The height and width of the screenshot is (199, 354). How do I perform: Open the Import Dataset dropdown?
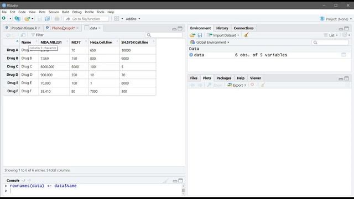tap(223, 35)
